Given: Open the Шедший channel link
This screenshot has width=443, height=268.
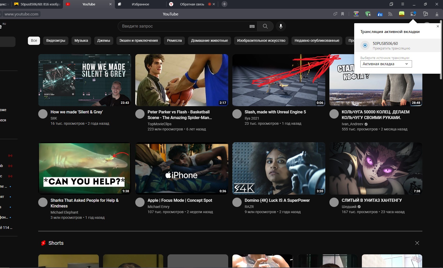Looking at the screenshot, I should pyautogui.click(x=349, y=207).
